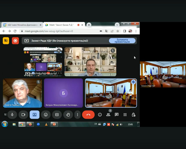Open host controls lock icon

[133, 115]
